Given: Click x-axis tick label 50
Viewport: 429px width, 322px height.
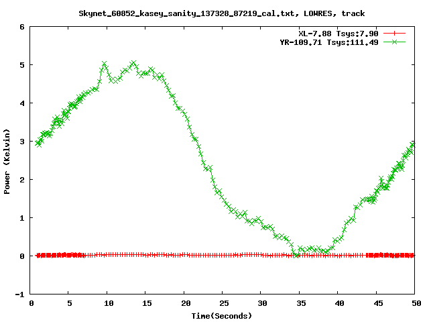Looking at the screenshot, I should [416, 303].
